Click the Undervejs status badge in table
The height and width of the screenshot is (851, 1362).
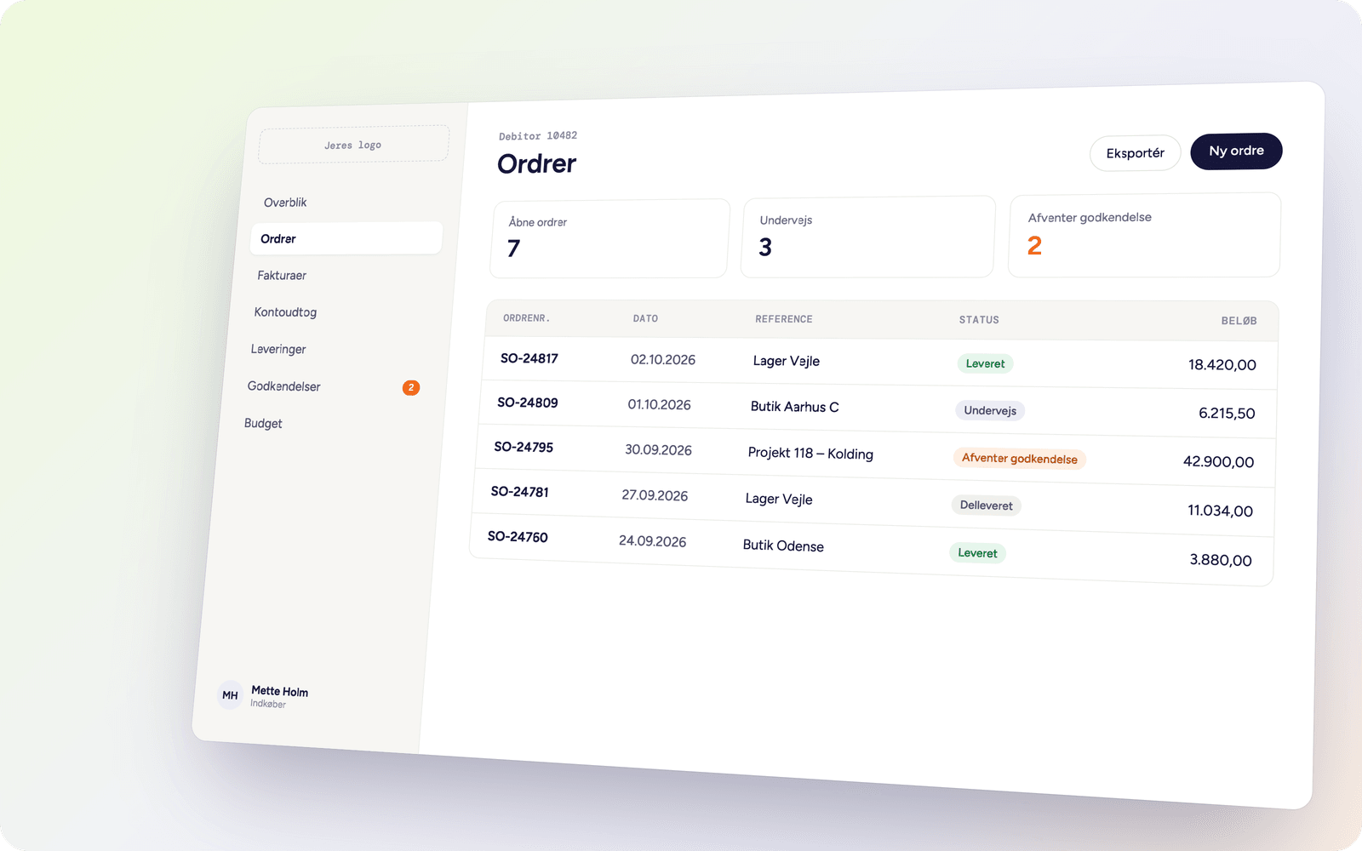click(990, 410)
